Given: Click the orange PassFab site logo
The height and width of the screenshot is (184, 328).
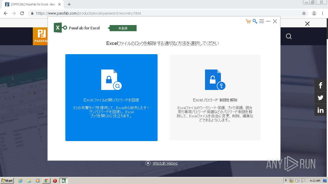Looking at the screenshot, I should point(40,36).
